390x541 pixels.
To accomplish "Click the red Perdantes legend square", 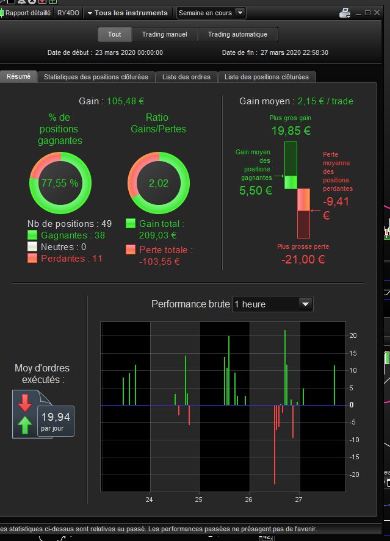I will click(x=32, y=258).
